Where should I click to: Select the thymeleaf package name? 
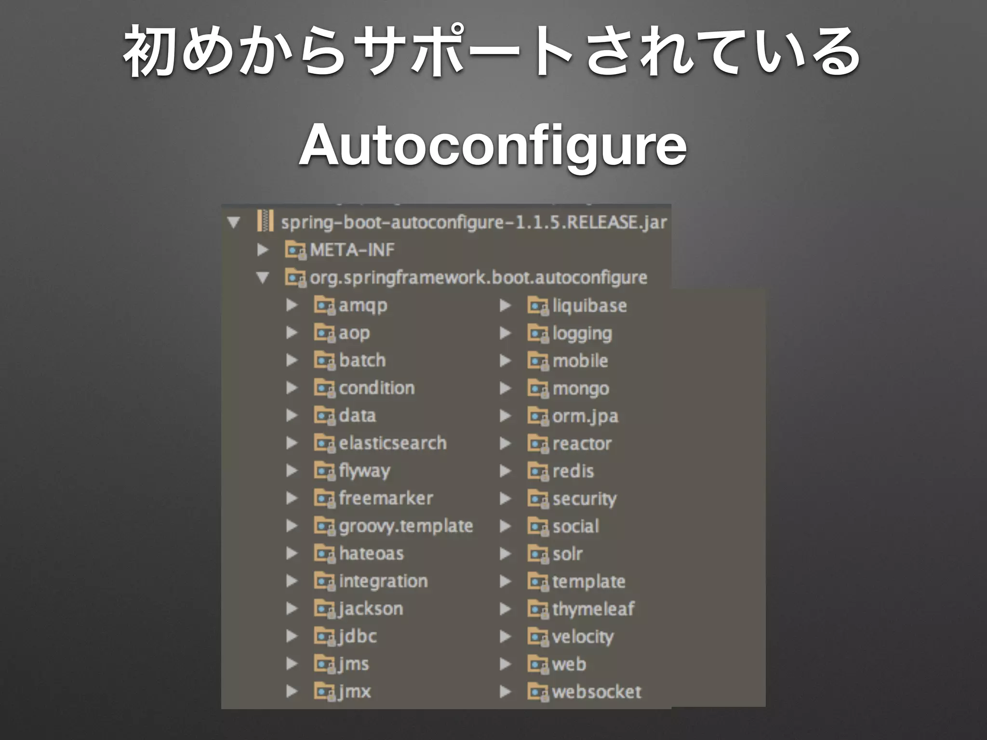[594, 609]
